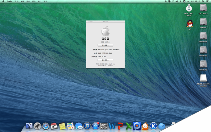Open App Store icon with badge
This screenshot has height=132, width=211.
(95, 126)
